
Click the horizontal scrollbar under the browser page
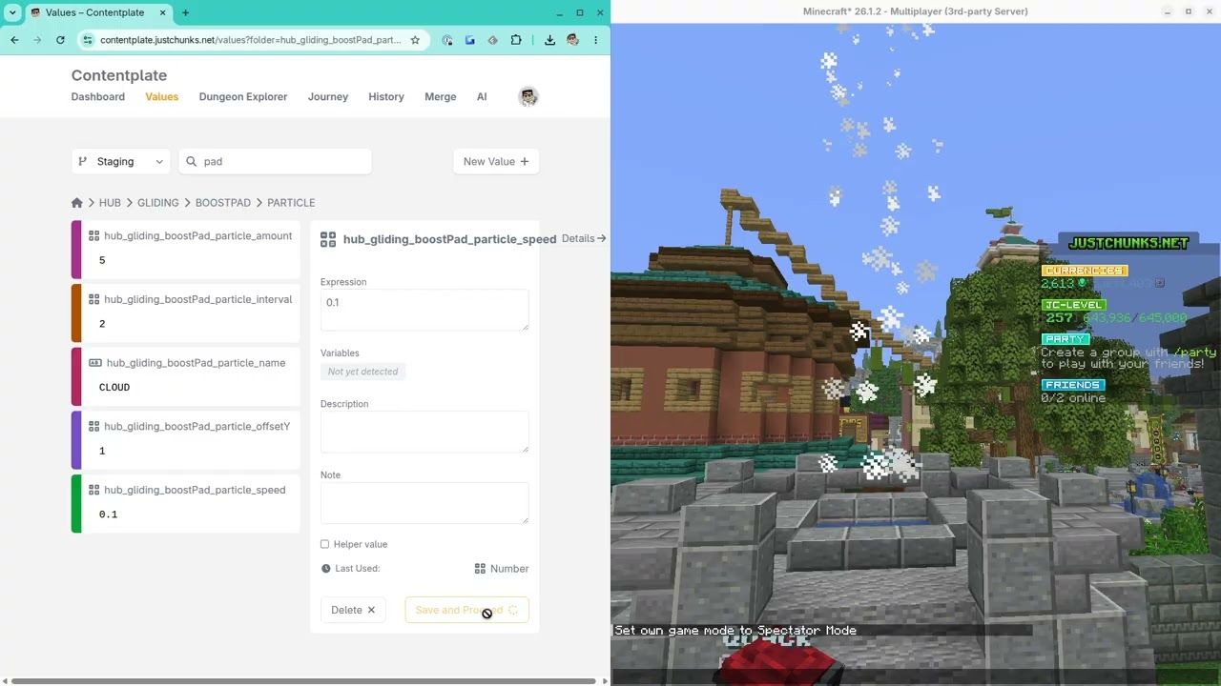(305, 681)
